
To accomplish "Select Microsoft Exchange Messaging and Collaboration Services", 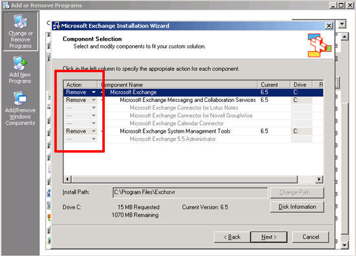I will pyautogui.click(x=188, y=100).
